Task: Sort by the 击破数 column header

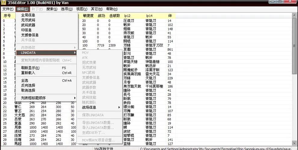Action: (x=115, y=16)
